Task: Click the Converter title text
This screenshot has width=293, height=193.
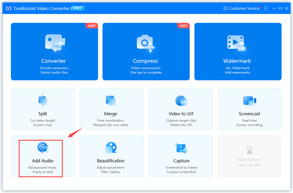Action: tap(54, 61)
